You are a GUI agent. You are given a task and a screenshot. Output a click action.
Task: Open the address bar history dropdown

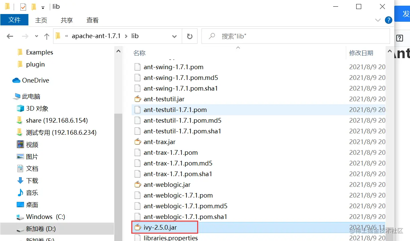[x=174, y=36]
